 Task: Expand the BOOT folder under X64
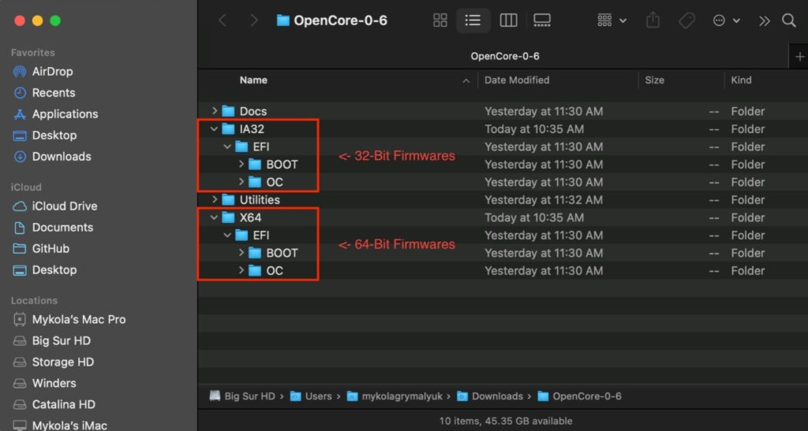coord(241,252)
